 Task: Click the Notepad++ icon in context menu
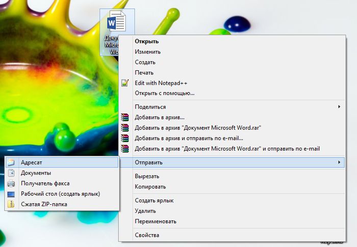coord(125,83)
